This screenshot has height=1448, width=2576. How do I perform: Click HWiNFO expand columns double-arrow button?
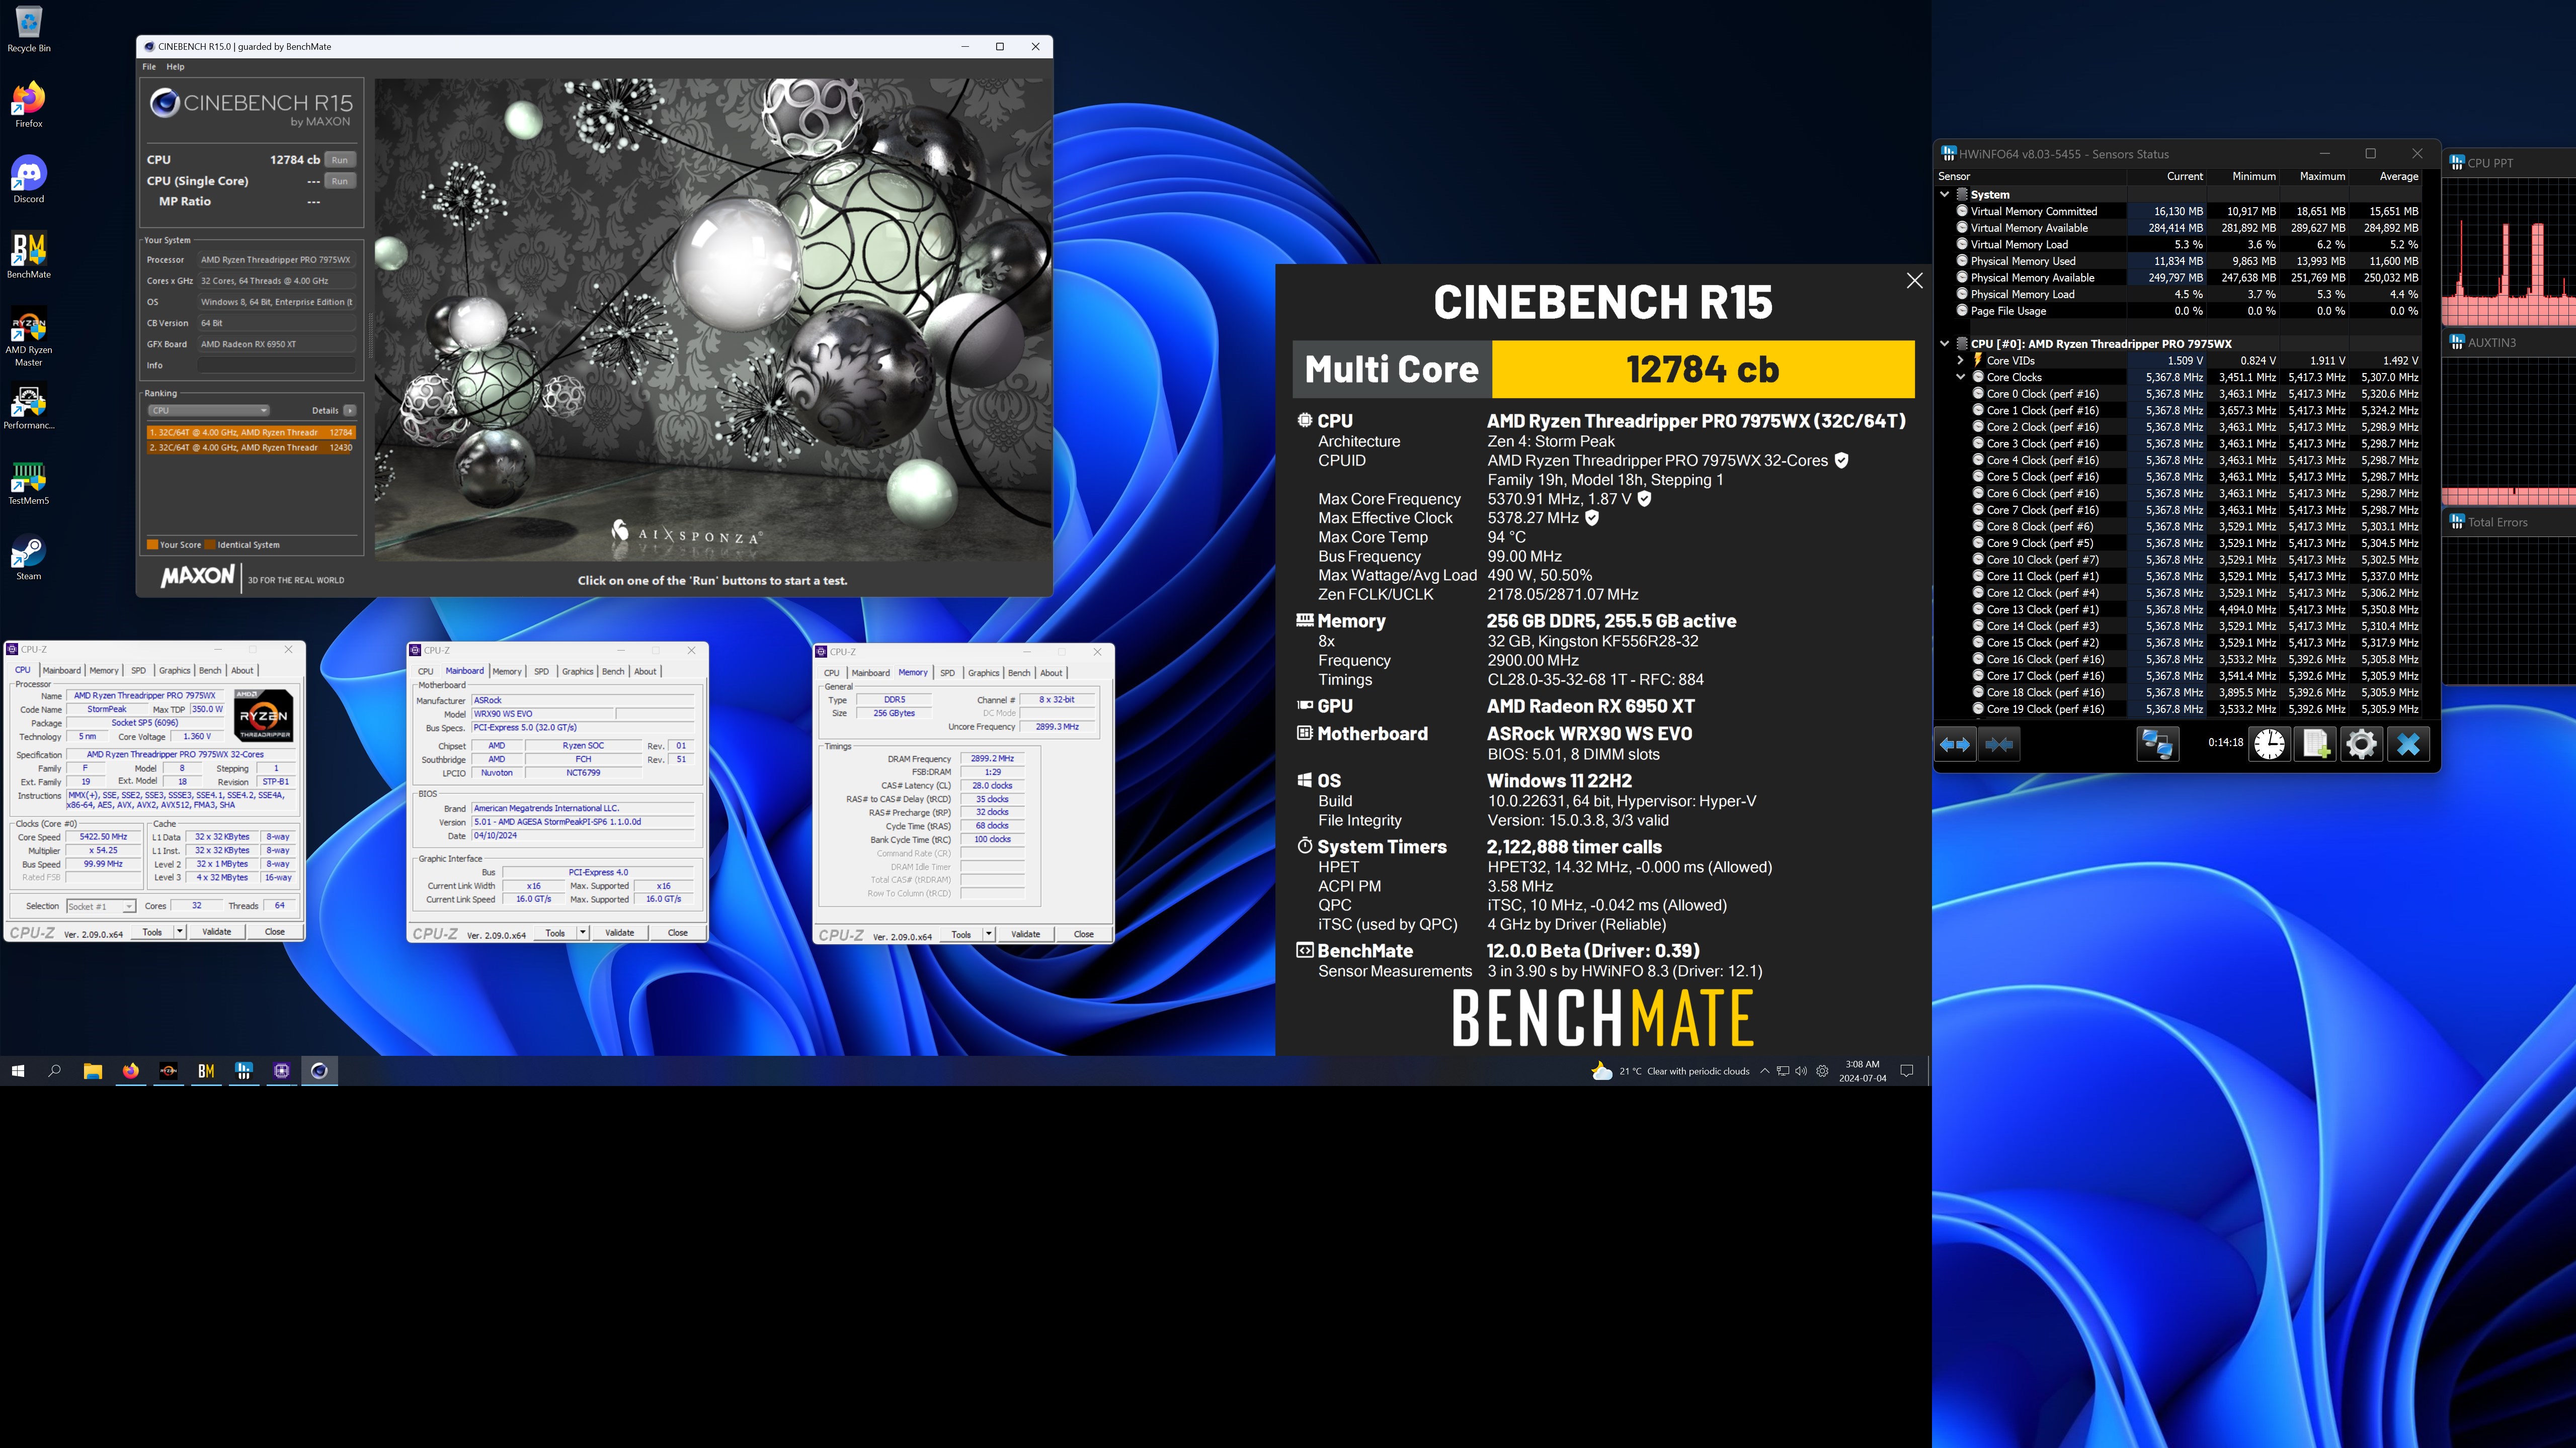[1954, 744]
